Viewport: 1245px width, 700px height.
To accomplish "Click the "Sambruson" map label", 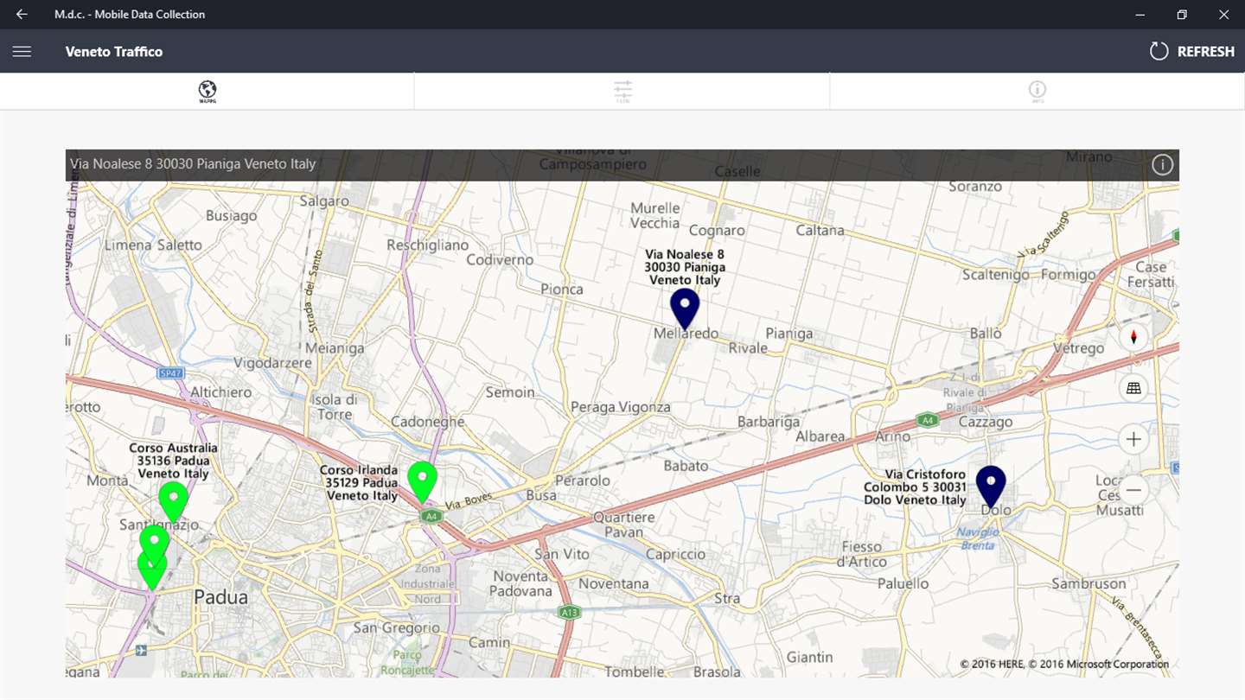I will (x=1089, y=583).
